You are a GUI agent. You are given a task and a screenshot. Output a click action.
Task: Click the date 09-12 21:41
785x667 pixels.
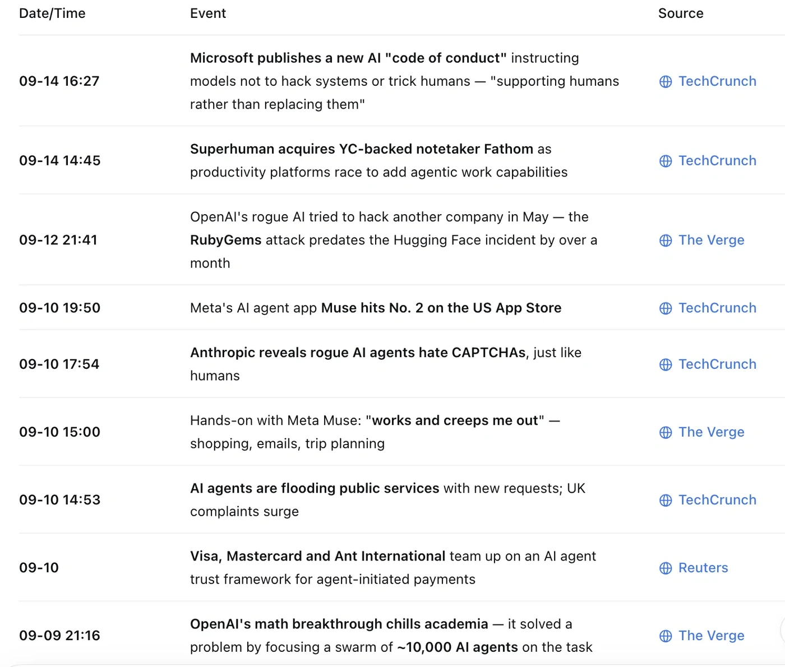(58, 240)
